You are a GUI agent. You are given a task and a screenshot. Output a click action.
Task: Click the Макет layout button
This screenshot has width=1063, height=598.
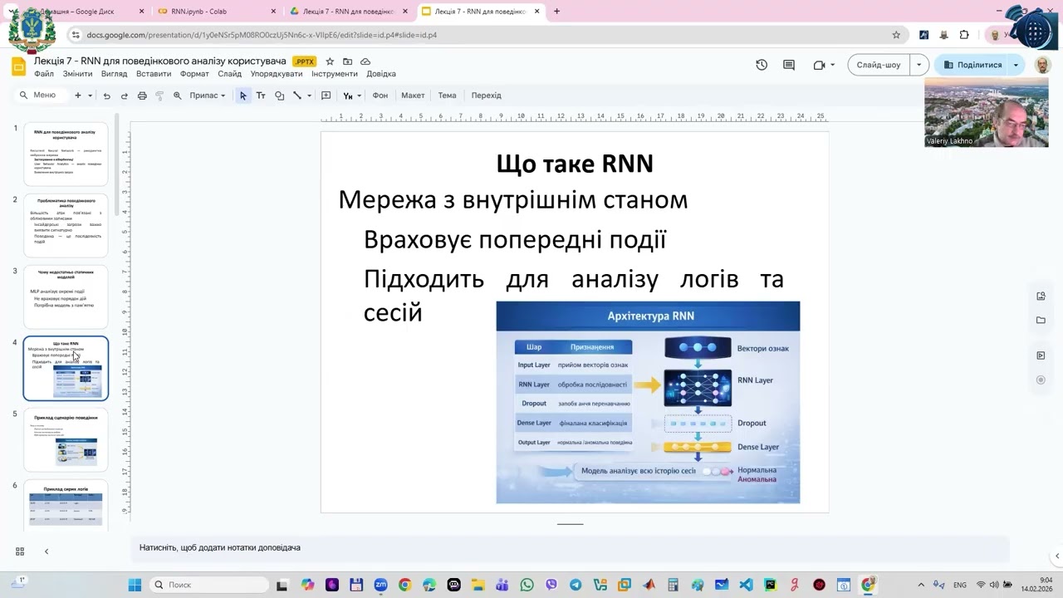click(413, 96)
